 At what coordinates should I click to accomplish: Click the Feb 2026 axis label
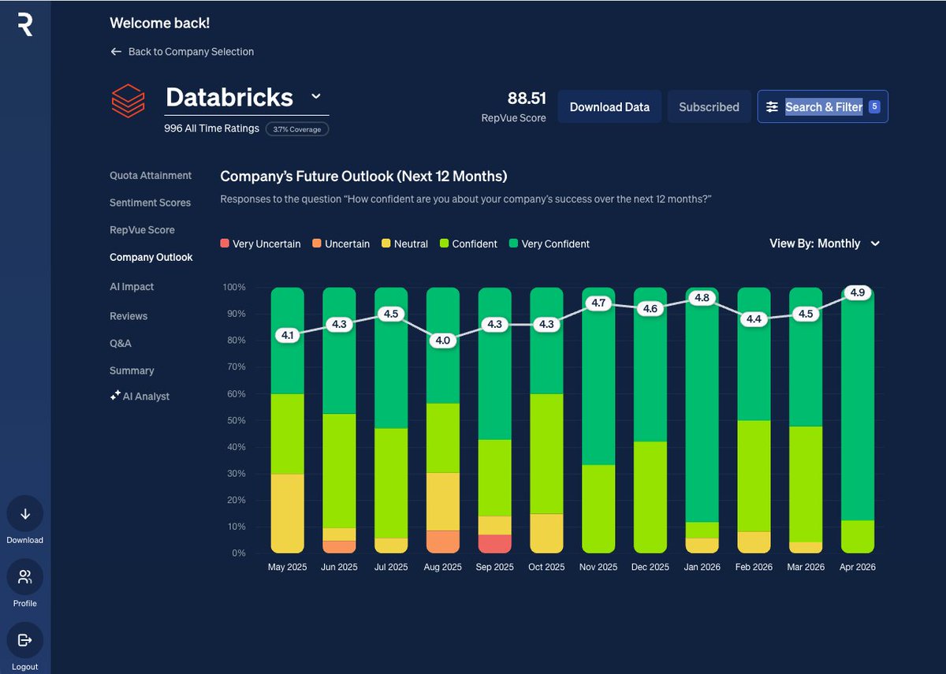[x=754, y=567]
